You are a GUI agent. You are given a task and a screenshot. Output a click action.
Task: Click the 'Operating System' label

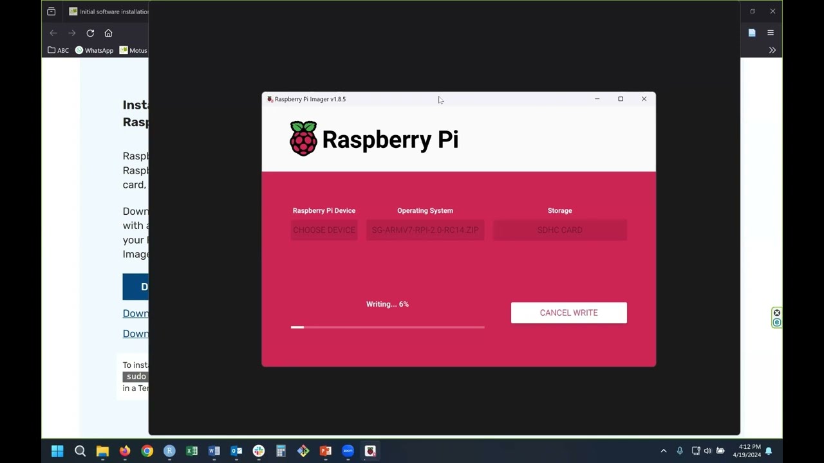point(425,210)
